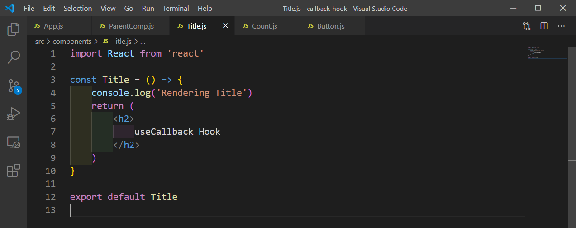Close the Title.js tab

(x=225, y=26)
